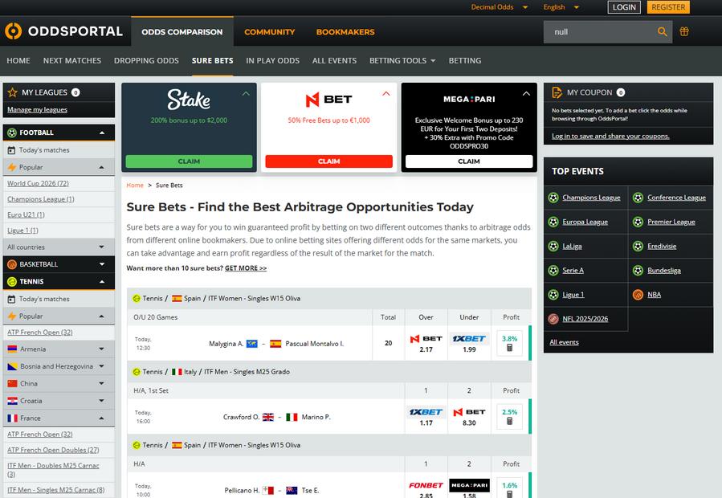Open the Bookmakers tab
Image resolution: width=722 pixels, height=498 pixels.
pos(345,32)
